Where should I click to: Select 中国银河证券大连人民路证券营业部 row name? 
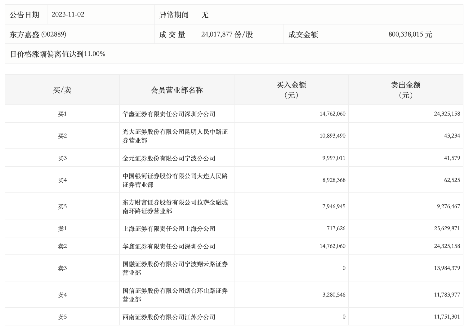[x=175, y=180]
